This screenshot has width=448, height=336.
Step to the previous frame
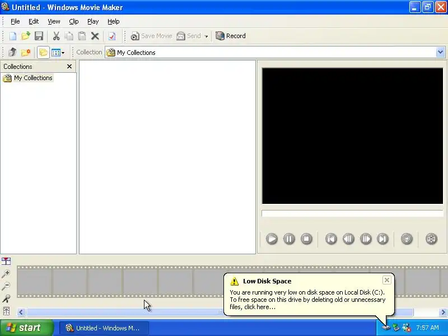tap(348, 239)
